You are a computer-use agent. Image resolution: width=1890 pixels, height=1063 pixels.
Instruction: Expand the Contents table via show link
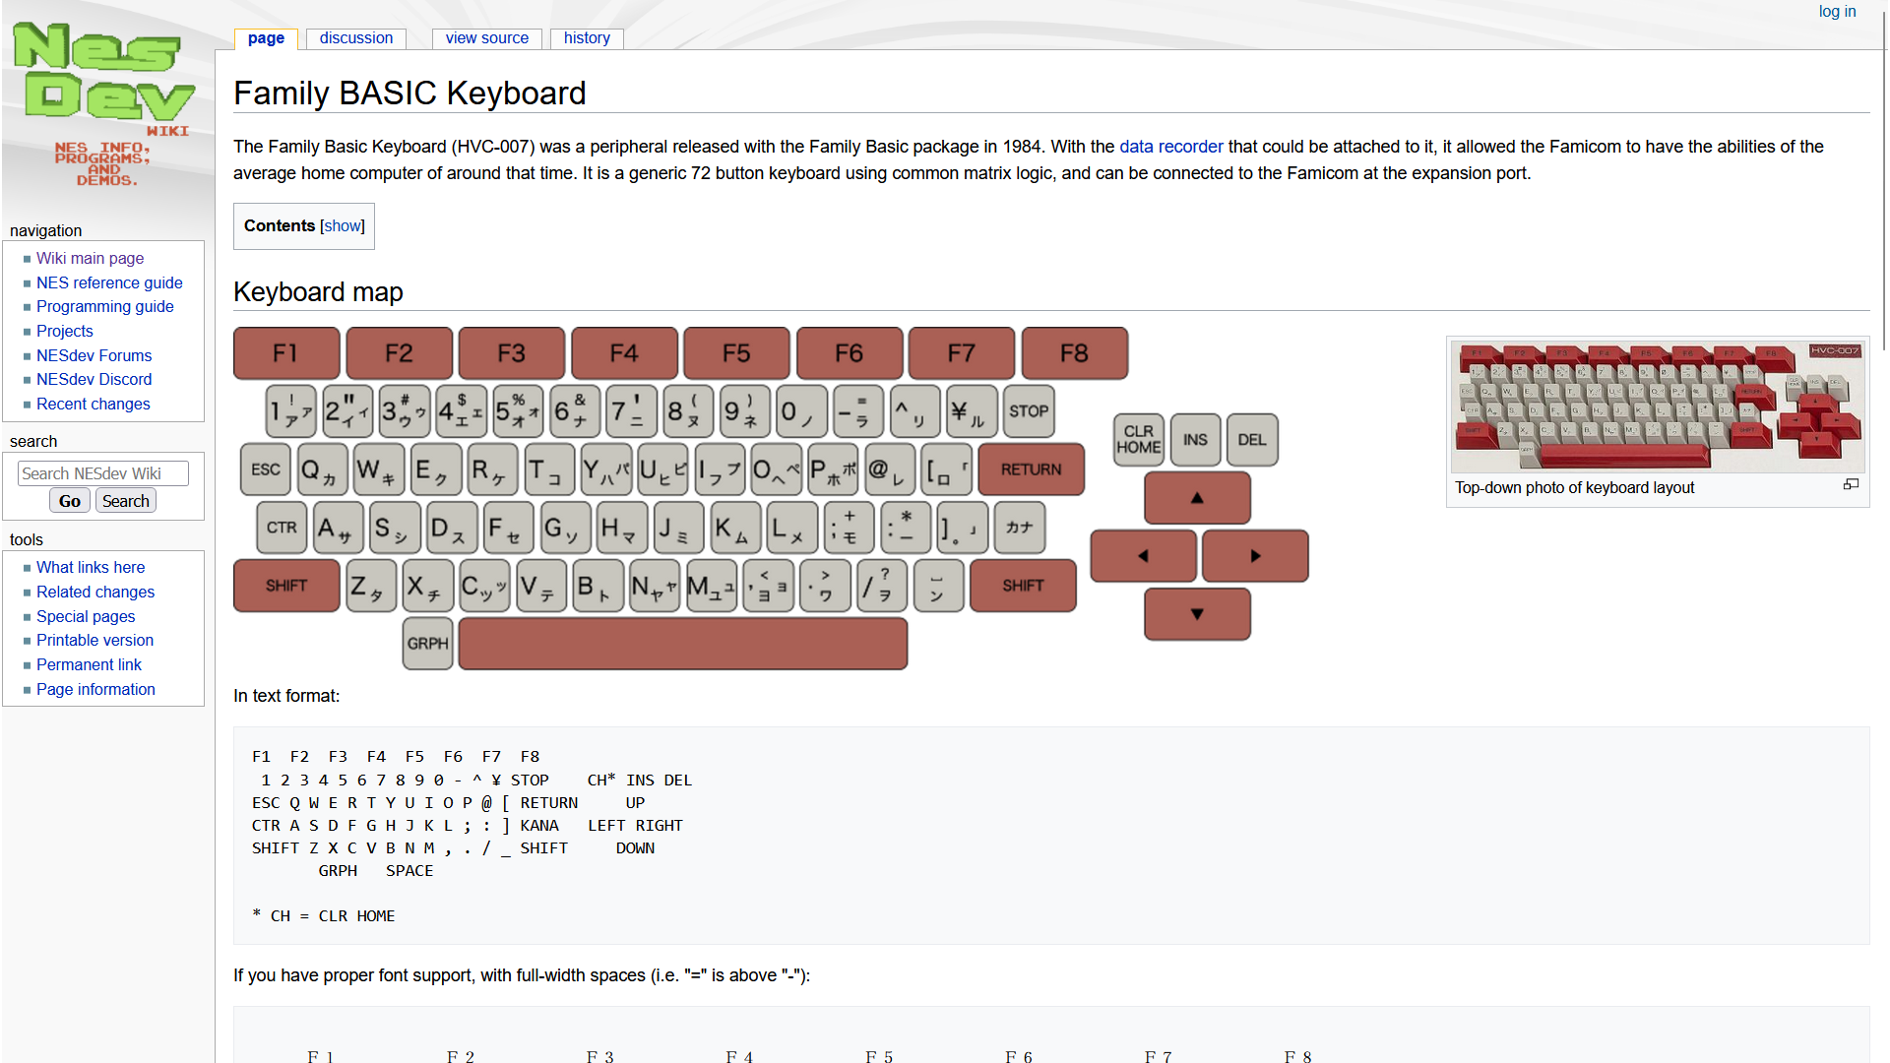tap(343, 226)
